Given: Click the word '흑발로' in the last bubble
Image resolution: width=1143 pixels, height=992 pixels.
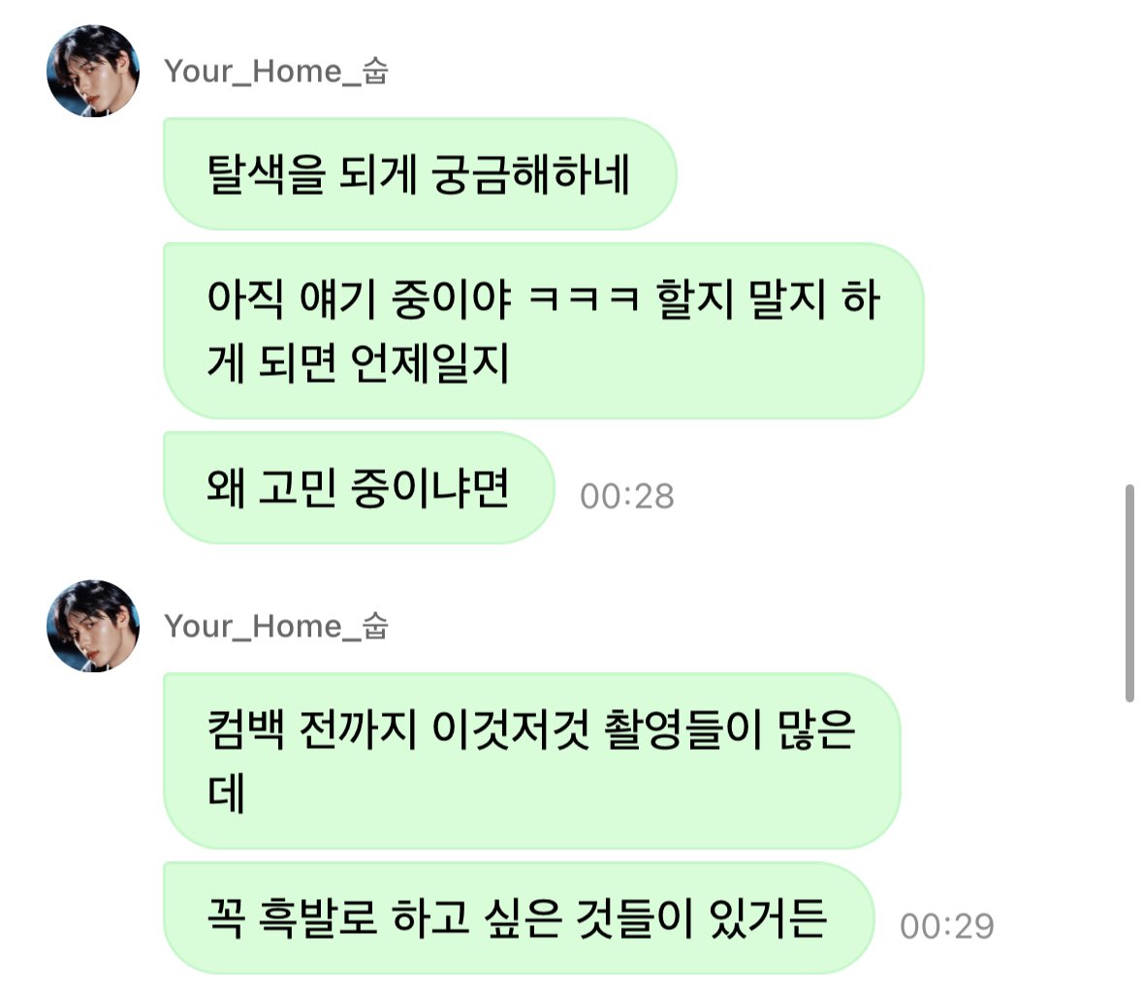Looking at the screenshot, I should pos(318,917).
